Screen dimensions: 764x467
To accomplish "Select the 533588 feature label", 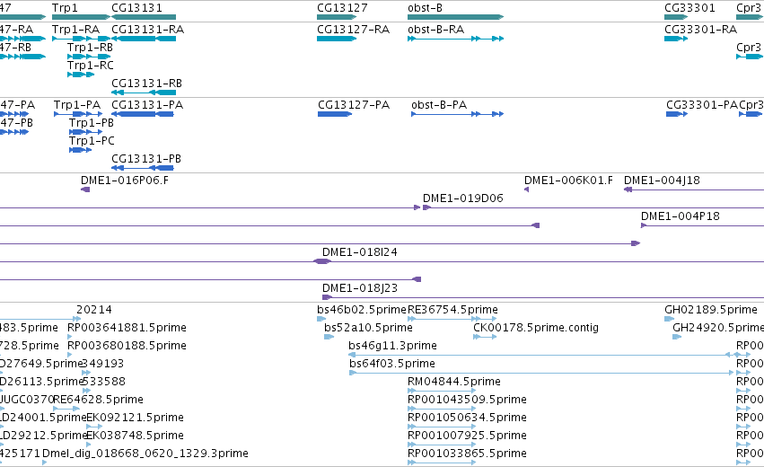I will [104, 382].
